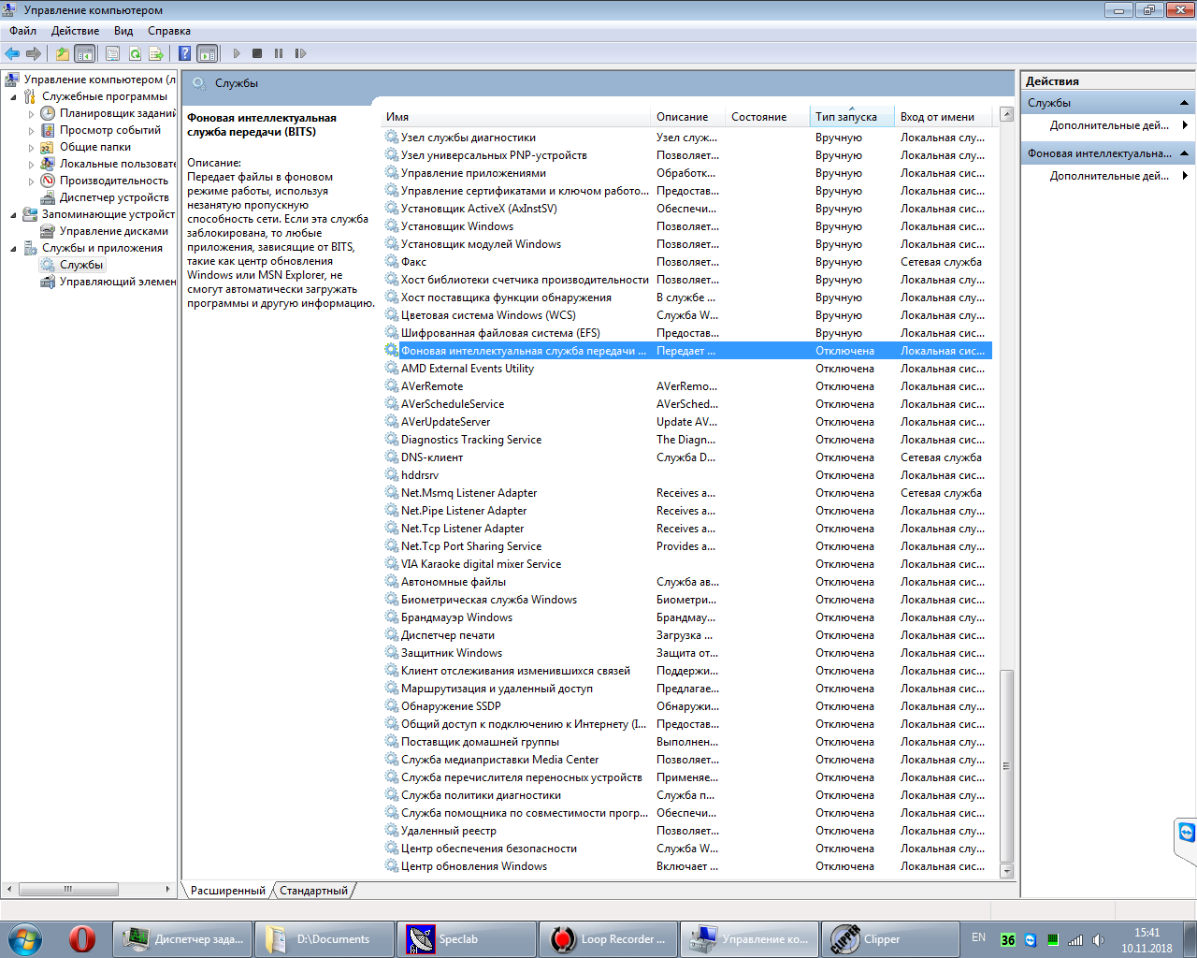
Task: Click the Back arrow in the toolbar
Action: [x=12, y=53]
